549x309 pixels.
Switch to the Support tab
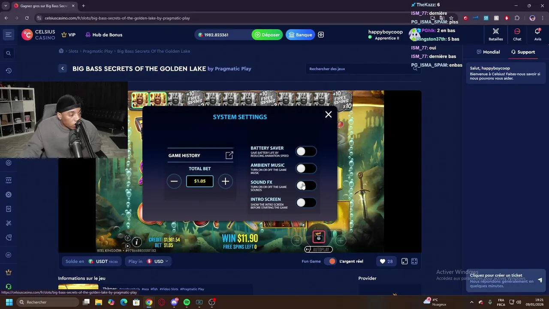click(523, 52)
